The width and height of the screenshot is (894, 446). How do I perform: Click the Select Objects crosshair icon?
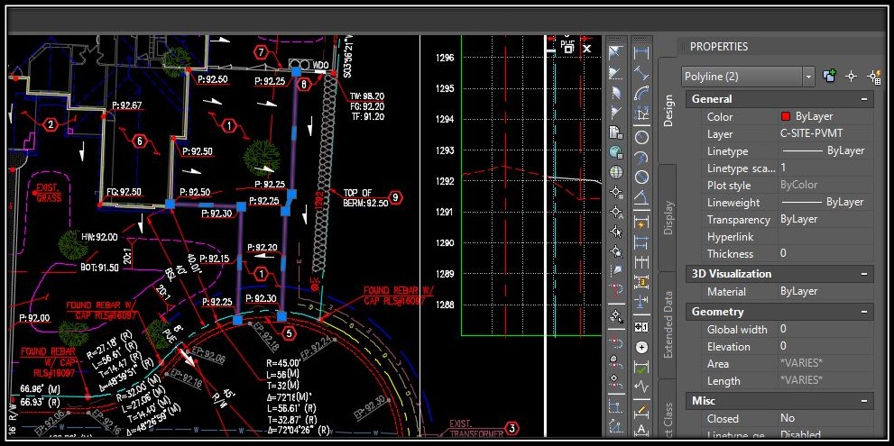coord(852,76)
